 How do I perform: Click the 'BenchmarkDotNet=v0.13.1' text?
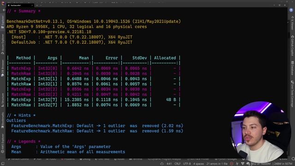[35, 22]
